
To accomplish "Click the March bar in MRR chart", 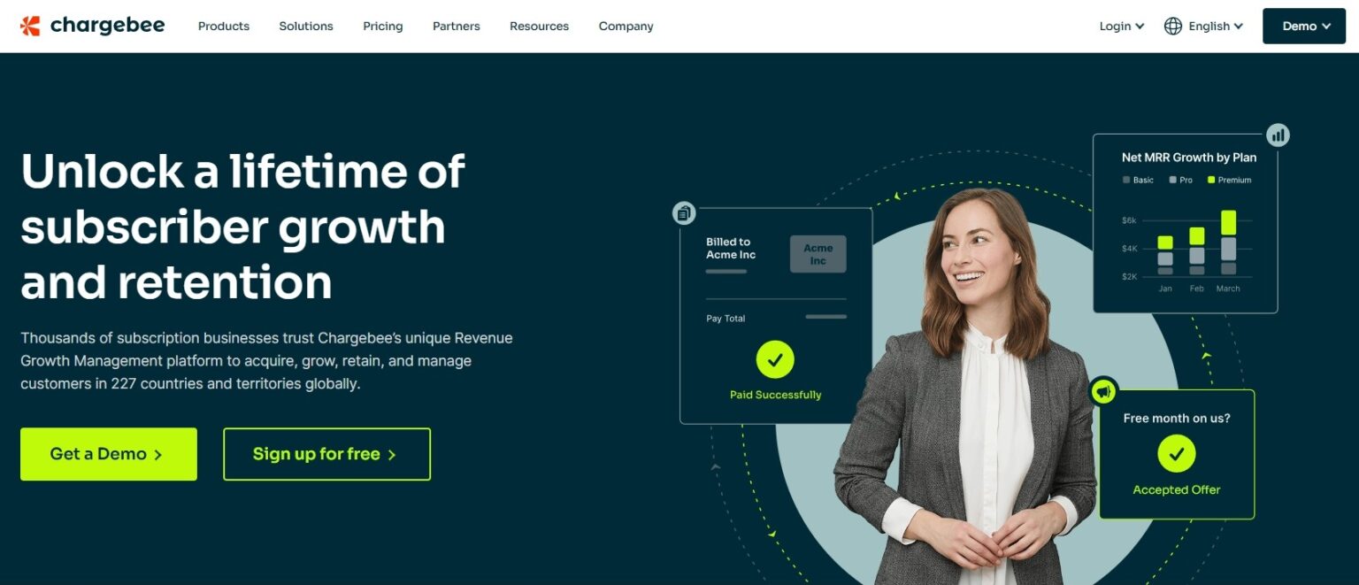I will pyautogui.click(x=1228, y=242).
